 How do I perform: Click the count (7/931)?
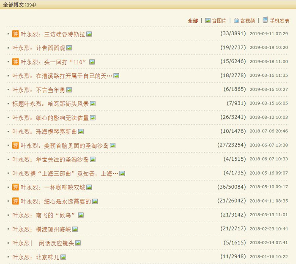236,103
